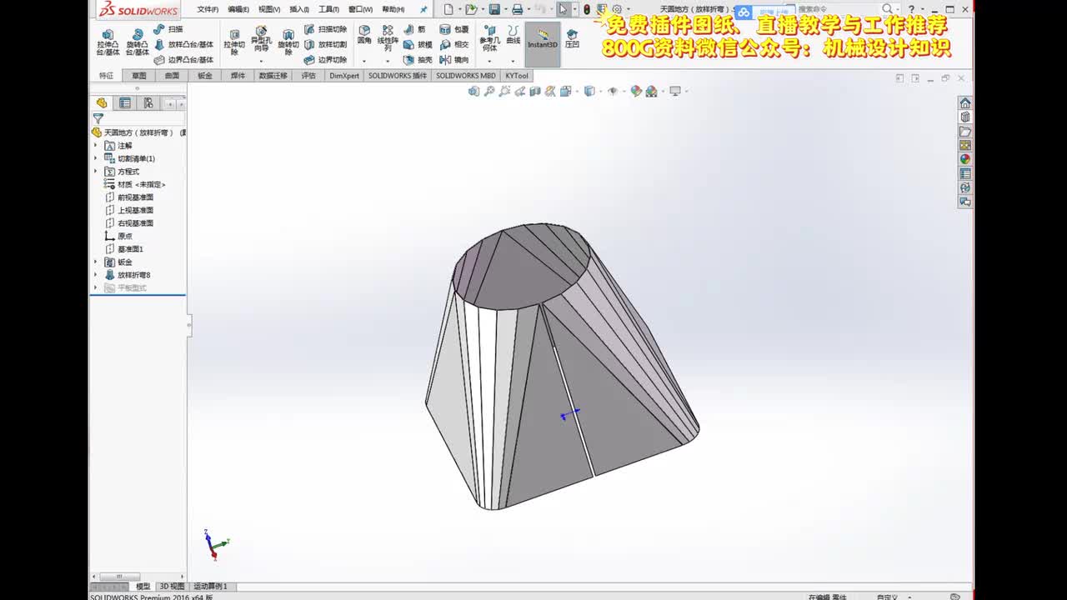This screenshot has width=1067, height=600.
Task: Click the feature tree horizontal scrollbar thumb
Action: point(121,577)
